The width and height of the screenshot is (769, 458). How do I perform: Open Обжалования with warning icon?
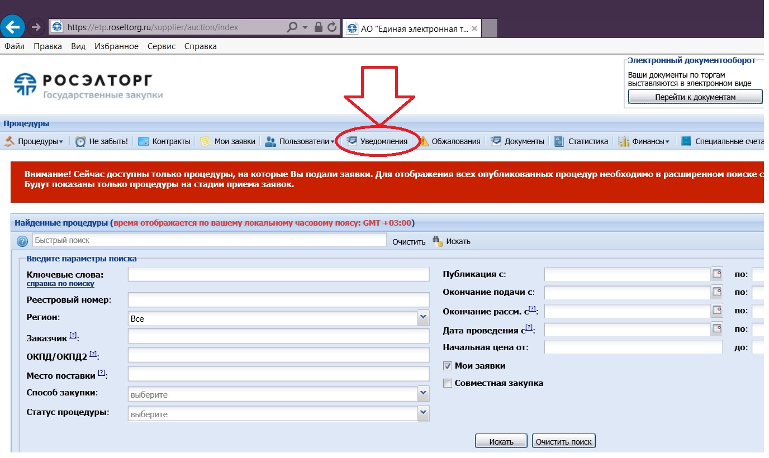coord(449,141)
